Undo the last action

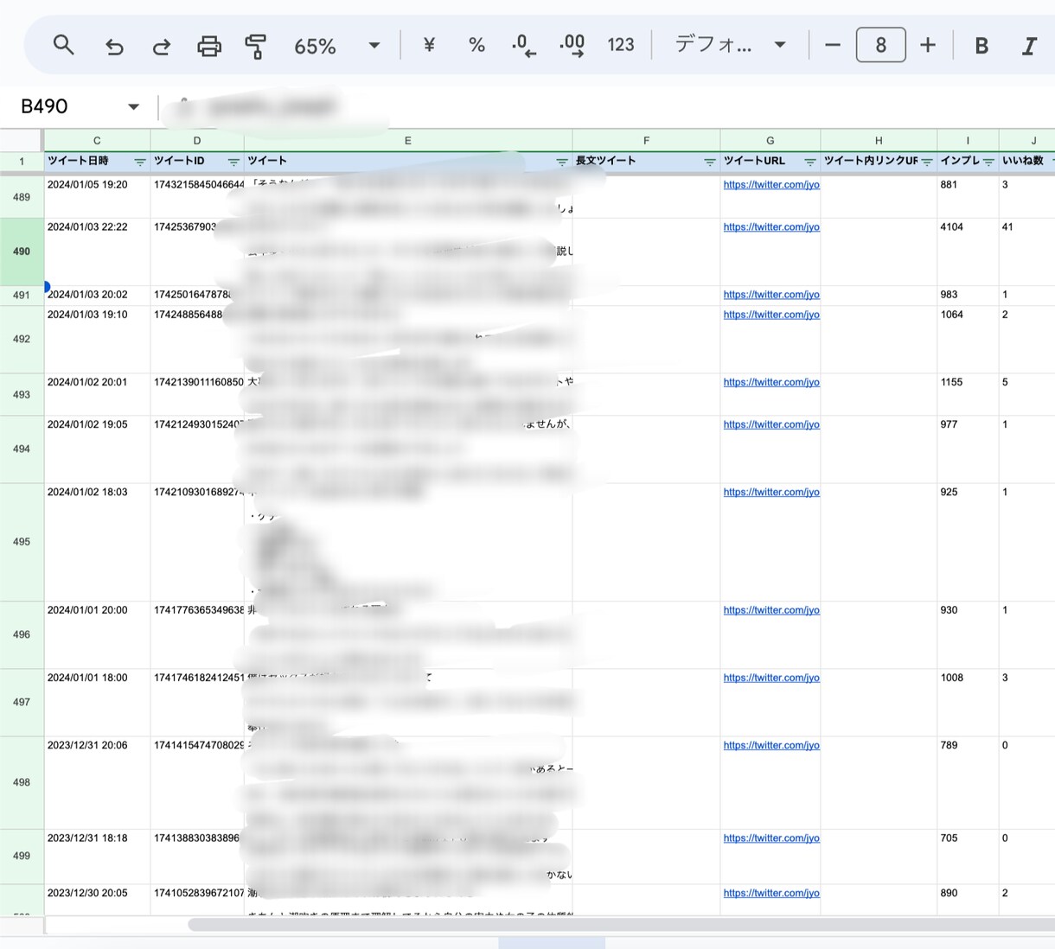(x=114, y=46)
